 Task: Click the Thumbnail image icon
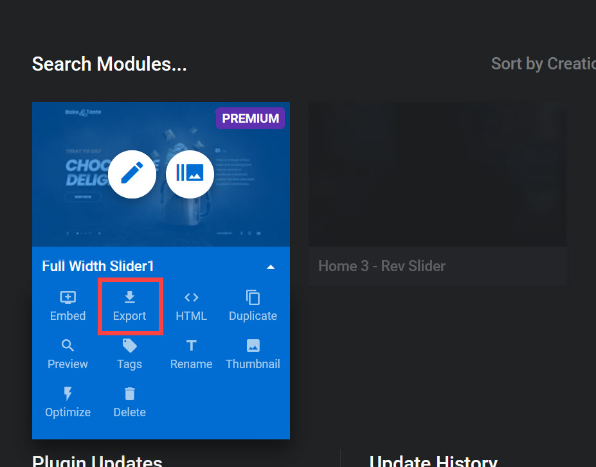(253, 346)
